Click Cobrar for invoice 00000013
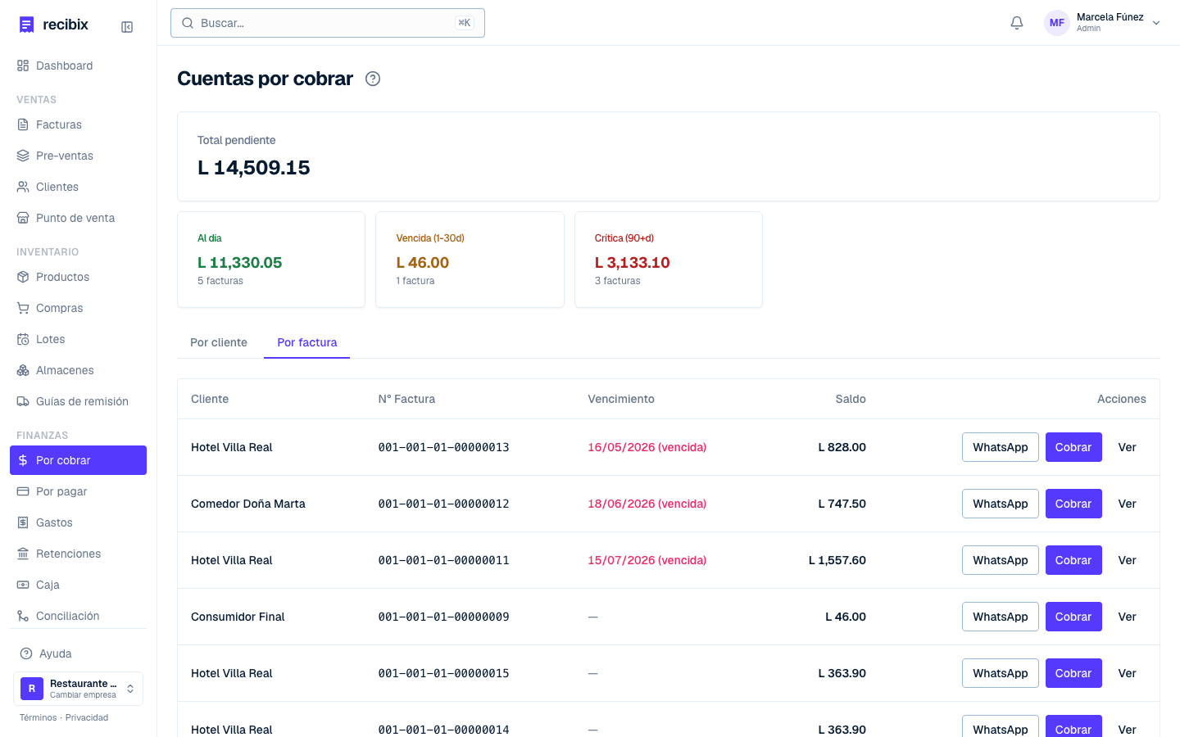 (1073, 447)
